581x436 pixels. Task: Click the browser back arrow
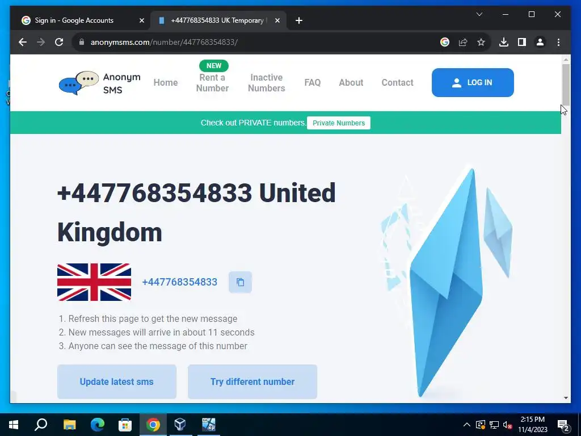coord(23,42)
